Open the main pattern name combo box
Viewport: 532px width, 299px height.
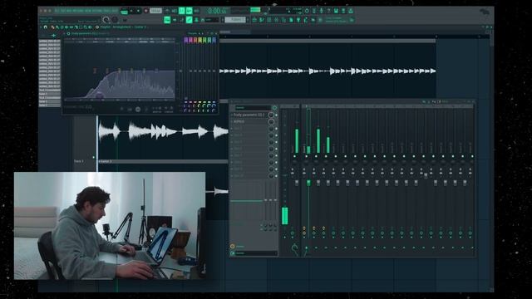tap(235, 20)
